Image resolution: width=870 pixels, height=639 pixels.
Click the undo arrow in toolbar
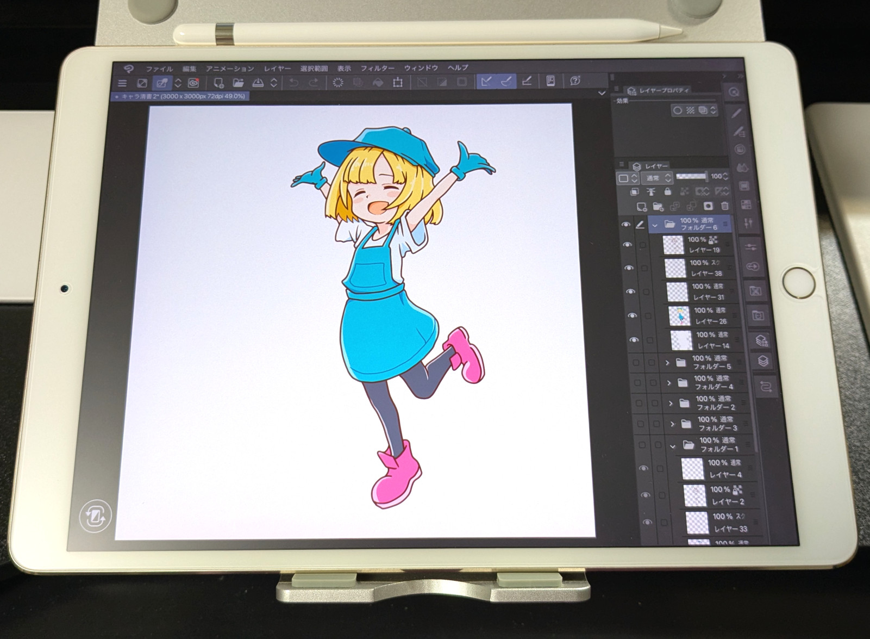293,83
